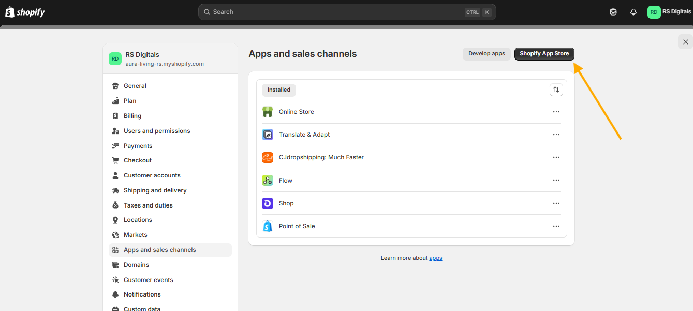The image size is (693, 311).
Task: Open the Translate & Adapt app icon
Action: click(268, 135)
